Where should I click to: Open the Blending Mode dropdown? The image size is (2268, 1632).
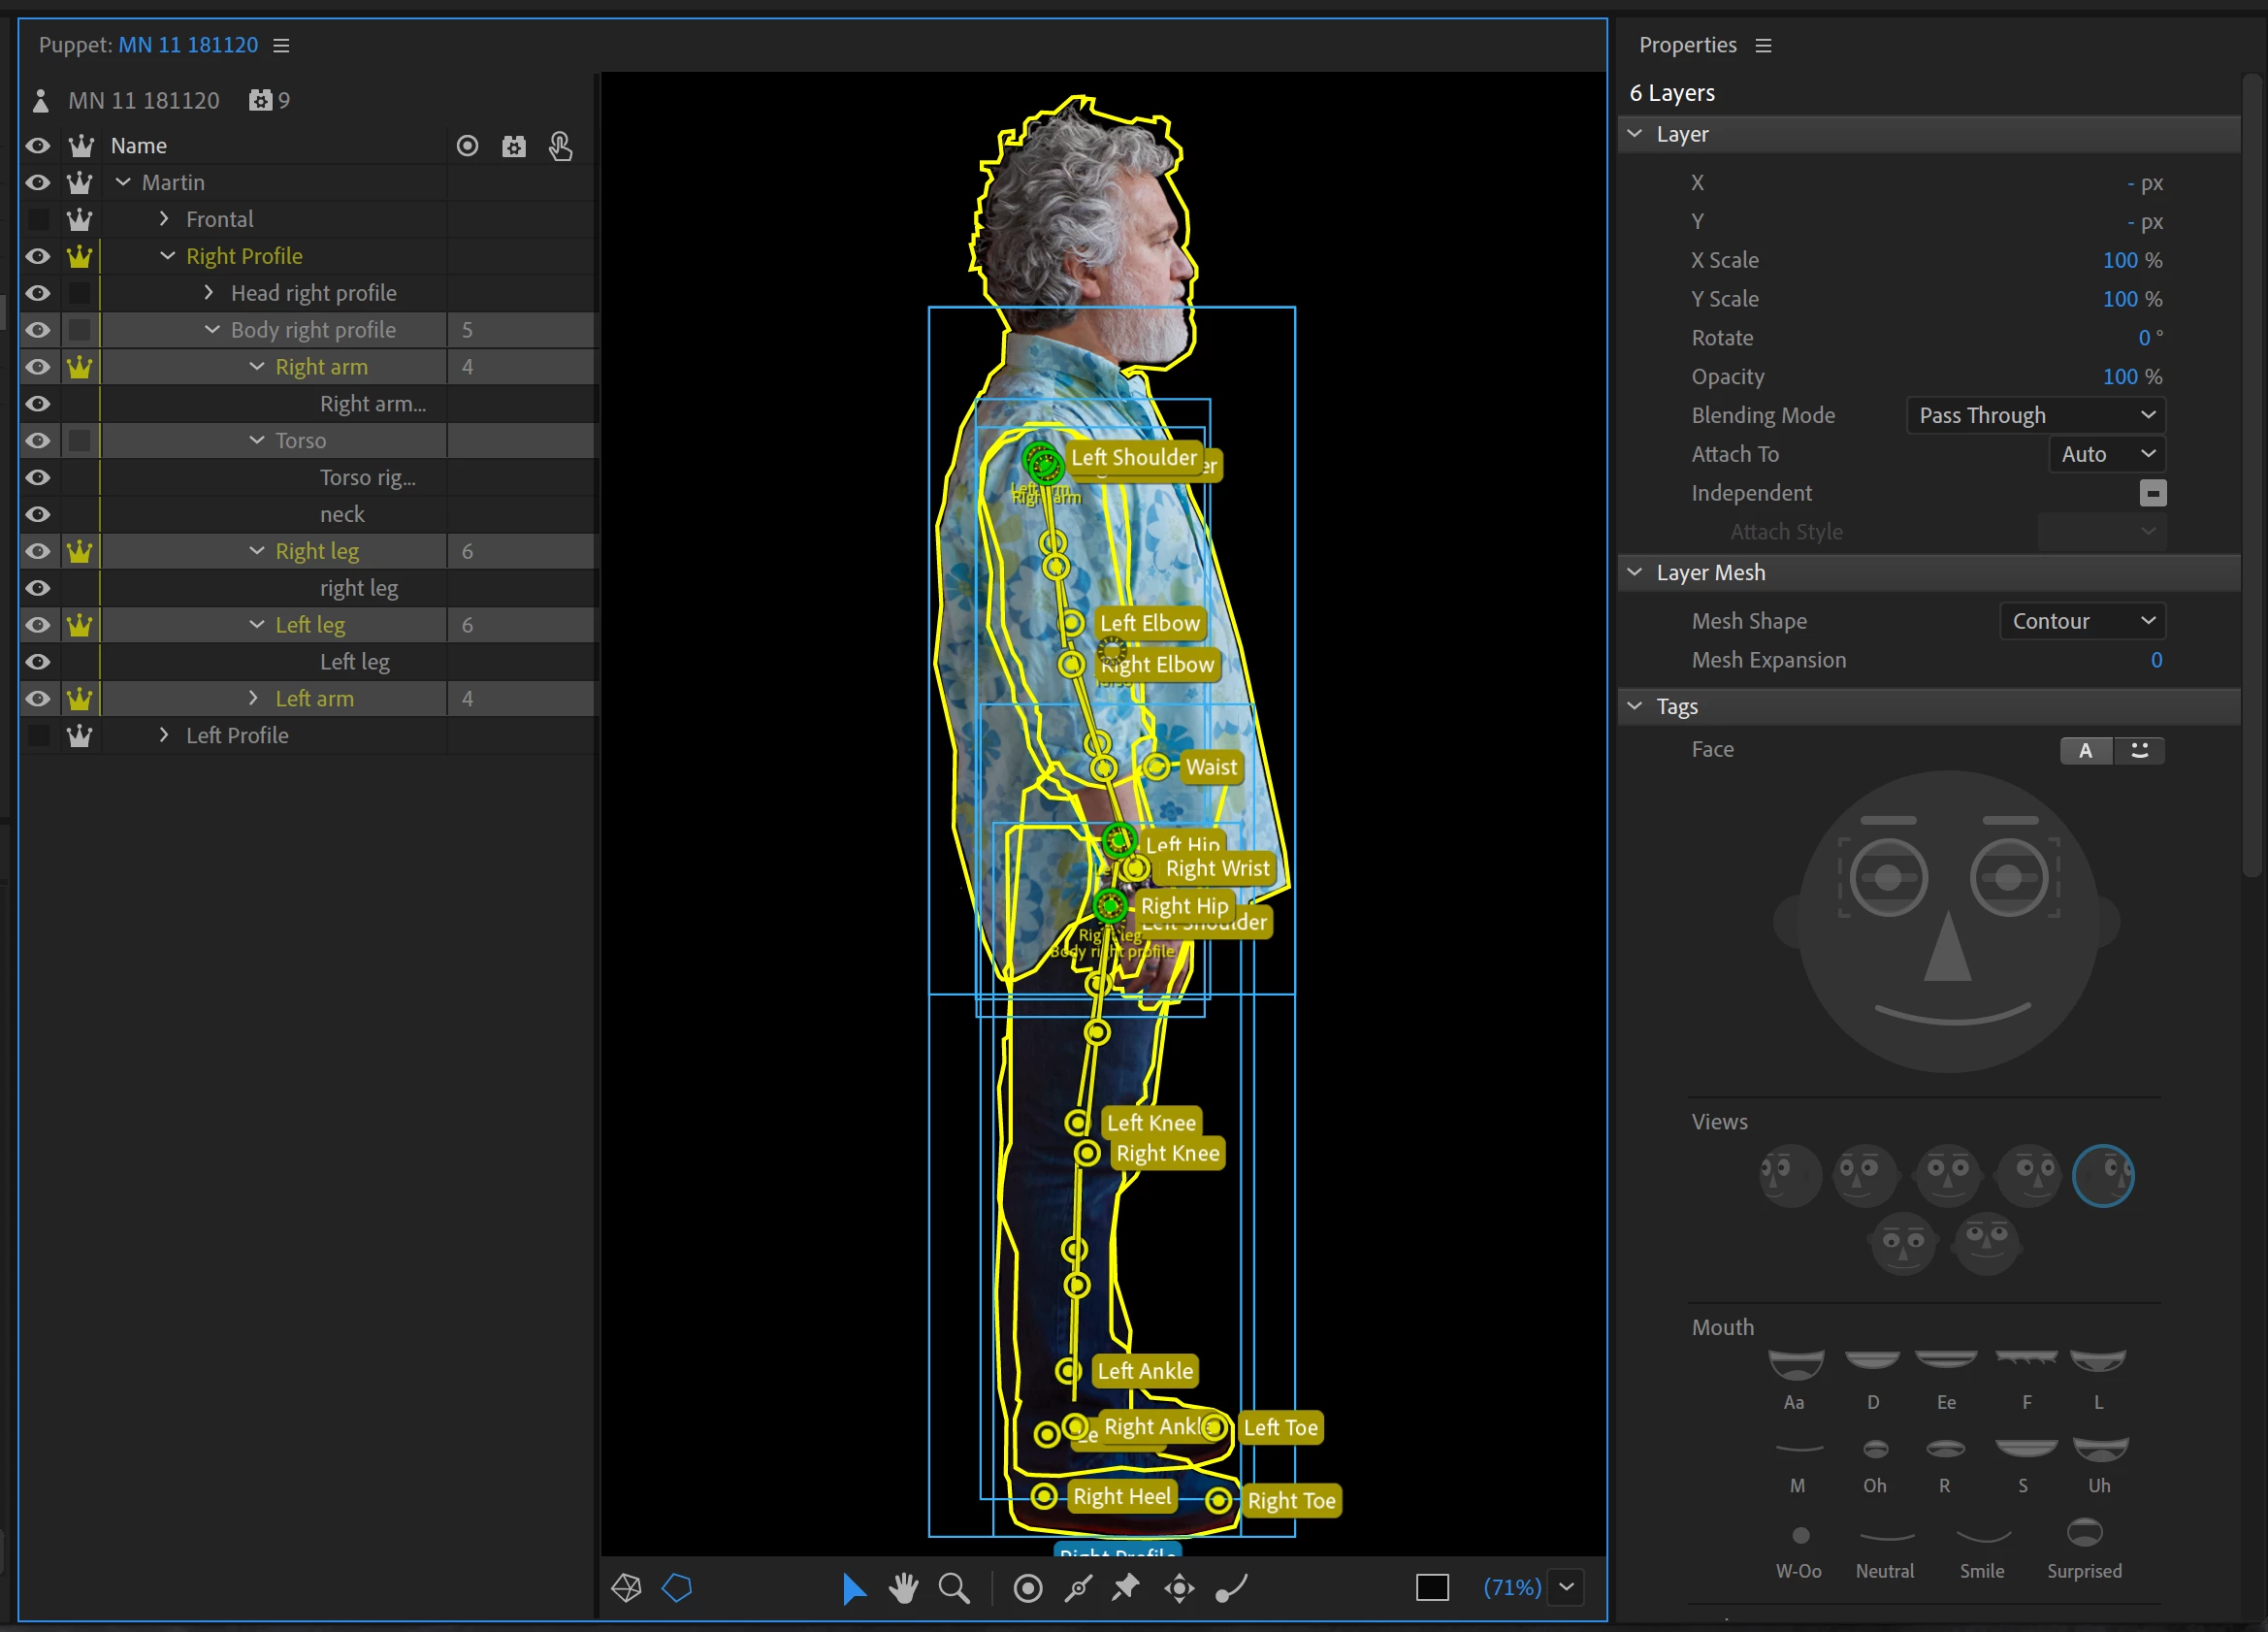2036,415
